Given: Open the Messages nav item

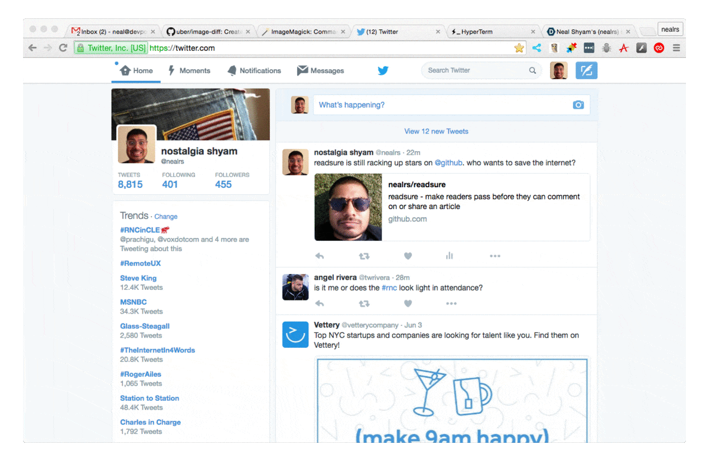Looking at the screenshot, I should pos(320,70).
